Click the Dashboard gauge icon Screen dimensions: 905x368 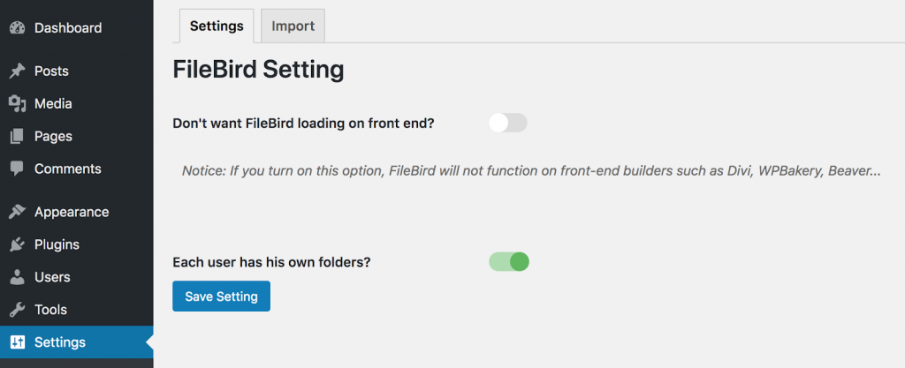(18, 27)
